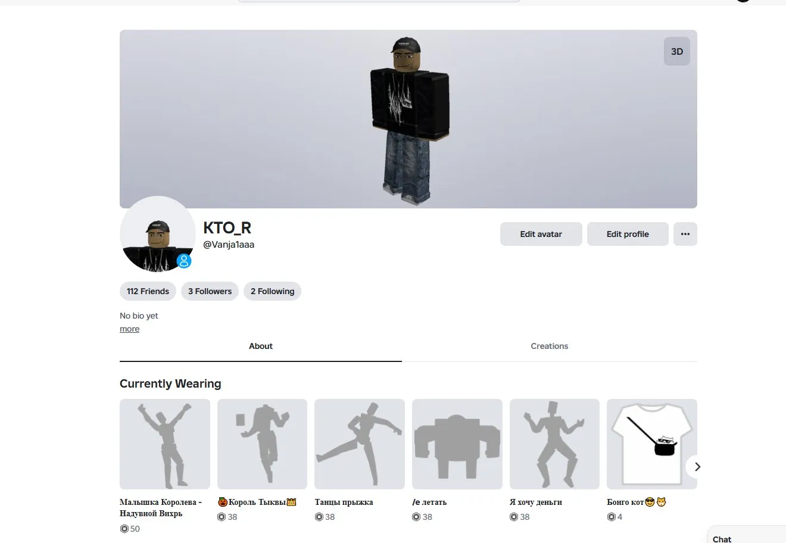
Task: Switch to the About tab
Action: tap(261, 346)
